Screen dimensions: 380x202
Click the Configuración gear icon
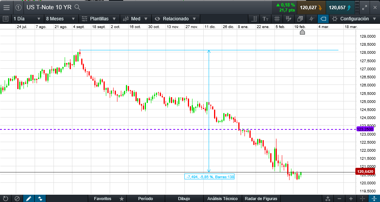point(335,19)
